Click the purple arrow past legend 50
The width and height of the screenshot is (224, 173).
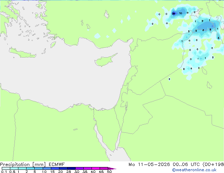point(112,168)
